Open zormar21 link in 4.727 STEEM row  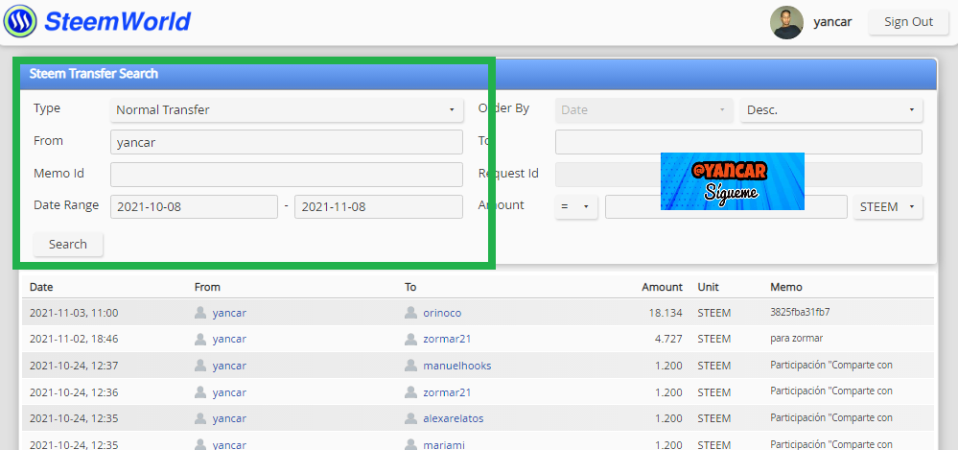447,339
